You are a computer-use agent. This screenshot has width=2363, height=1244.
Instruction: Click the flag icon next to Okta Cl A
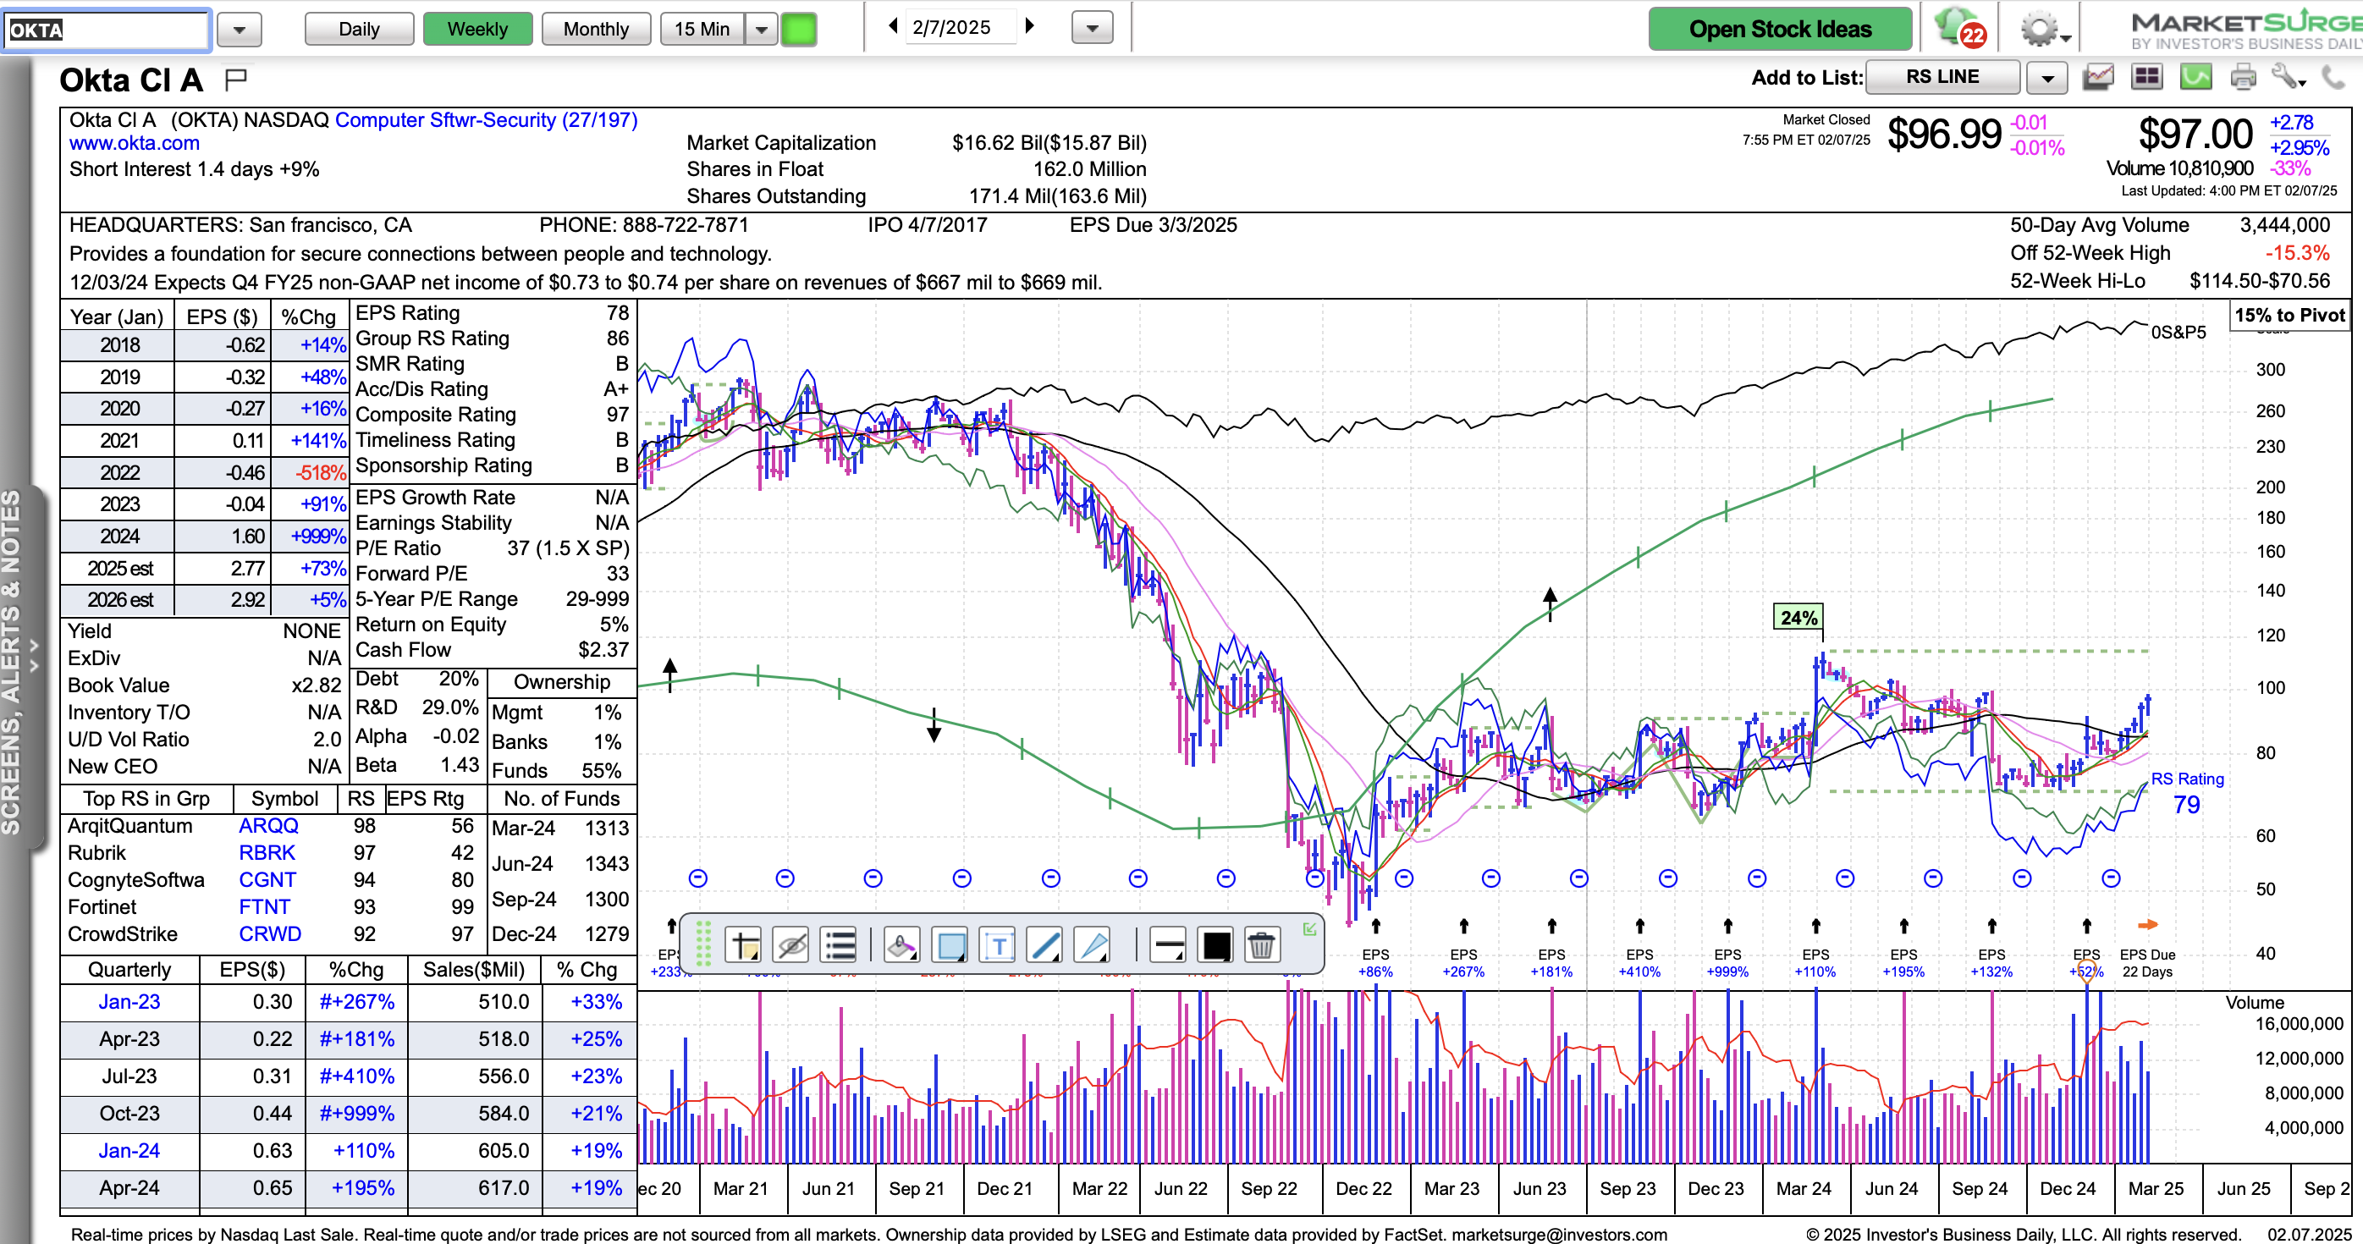pos(236,80)
